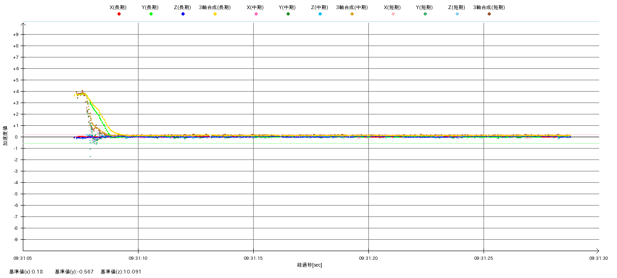The image size is (617, 278).
Task: Select the orange 3軸合成(中期) legend dot
Action: pyautogui.click(x=352, y=14)
